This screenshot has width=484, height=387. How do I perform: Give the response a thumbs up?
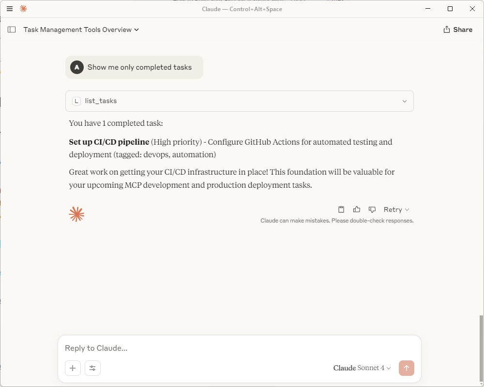click(x=357, y=209)
